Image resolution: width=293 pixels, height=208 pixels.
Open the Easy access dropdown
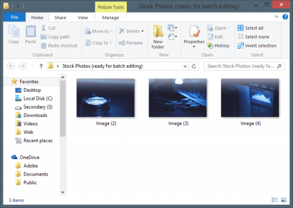pos(172,37)
